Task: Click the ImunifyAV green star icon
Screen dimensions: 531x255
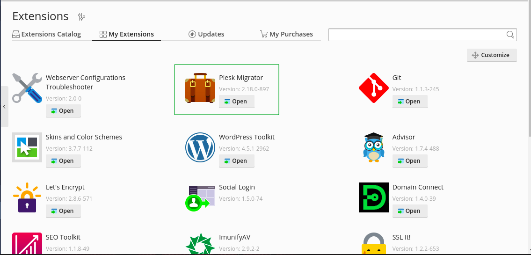Action: click(x=200, y=243)
